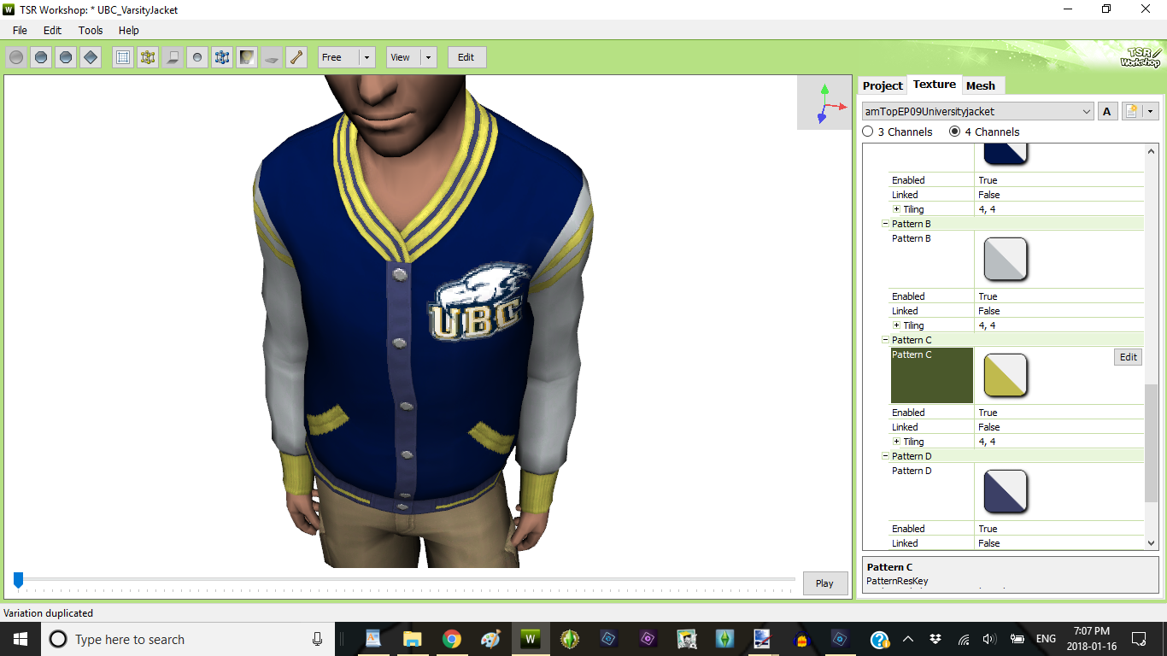
Task: Open the Paint palette taskbar icon
Action: 490,639
